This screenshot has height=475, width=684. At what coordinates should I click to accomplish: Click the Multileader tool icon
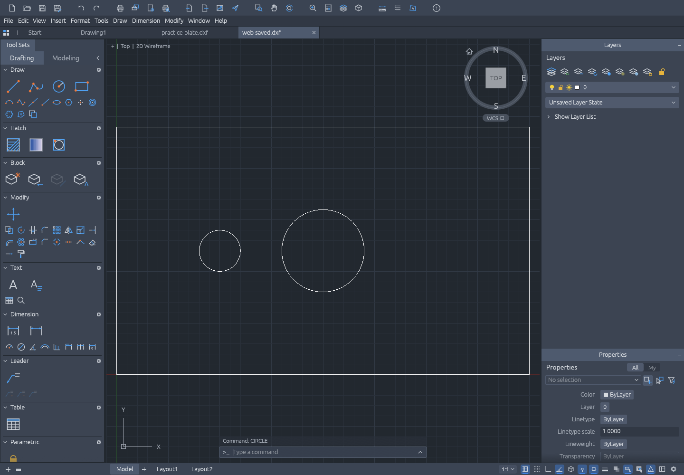13,378
